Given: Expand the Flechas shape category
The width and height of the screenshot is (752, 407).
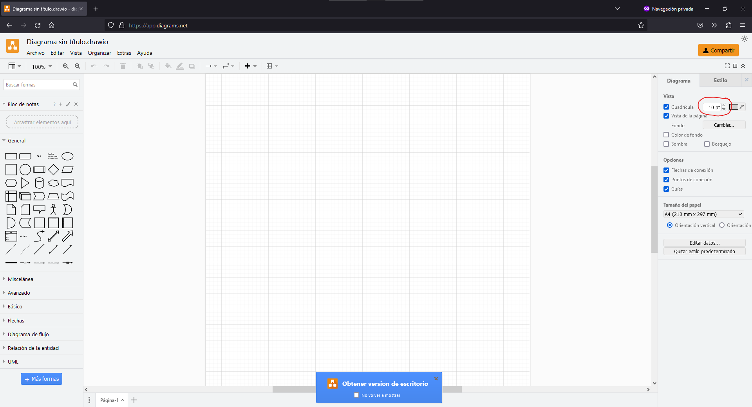Looking at the screenshot, I should (x=42, y=321).
